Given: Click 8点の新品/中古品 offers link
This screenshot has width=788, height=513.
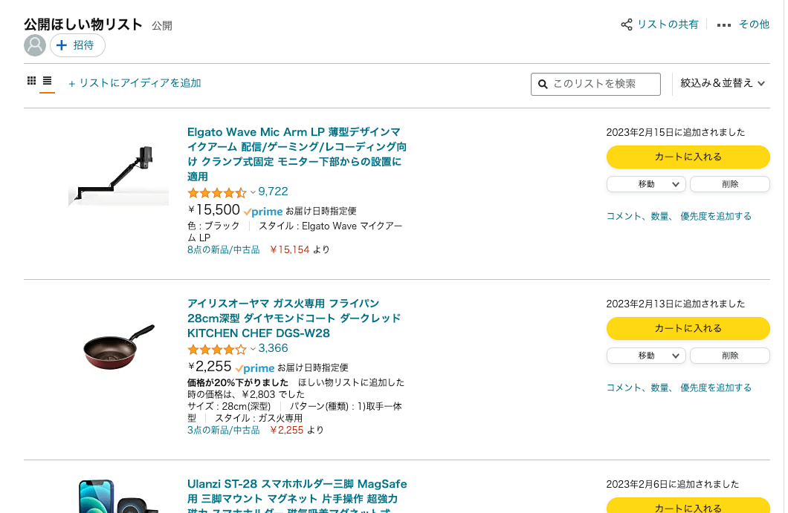Looking at the screenshot, I should (x=224, y=250).
